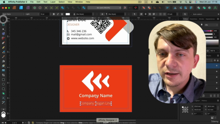
Task: Toggle the snapping magnet icon
Action: tap(135, 8)
